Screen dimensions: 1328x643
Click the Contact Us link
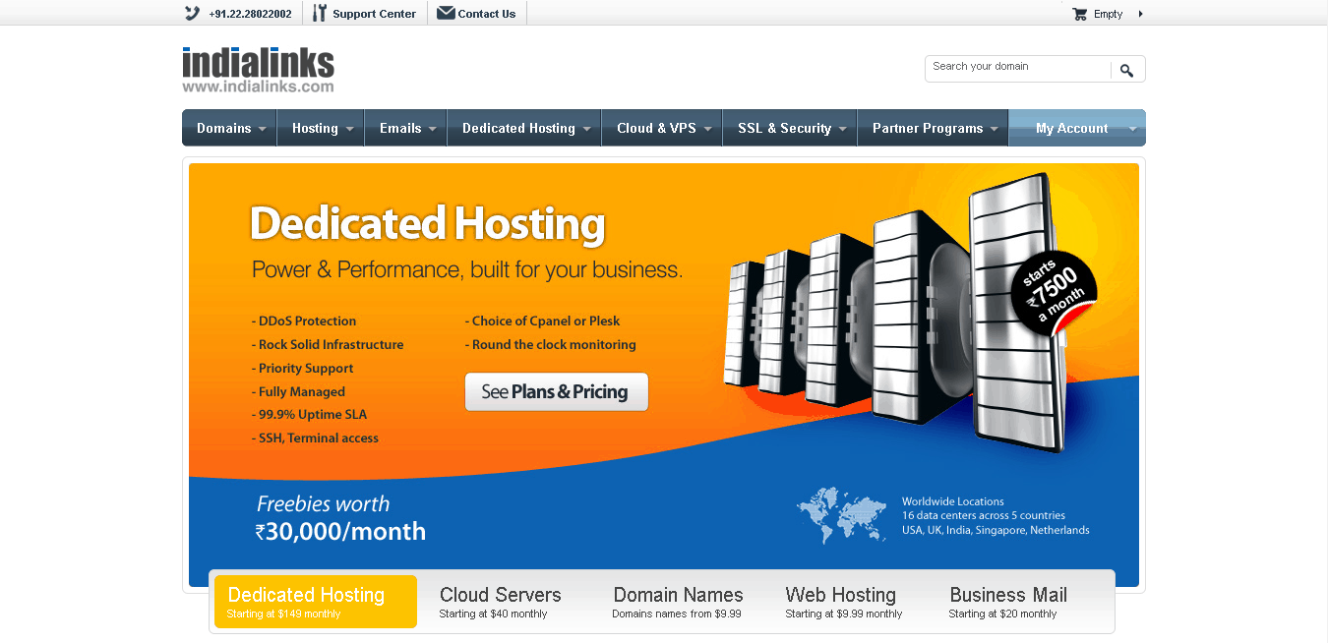(487, 14)
